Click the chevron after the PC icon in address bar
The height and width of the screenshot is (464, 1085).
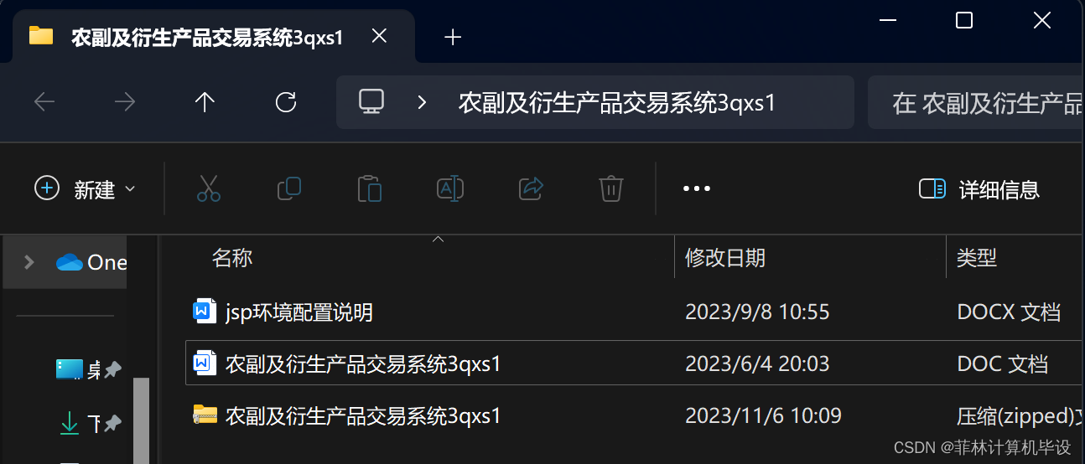click(x=423, y=102)
